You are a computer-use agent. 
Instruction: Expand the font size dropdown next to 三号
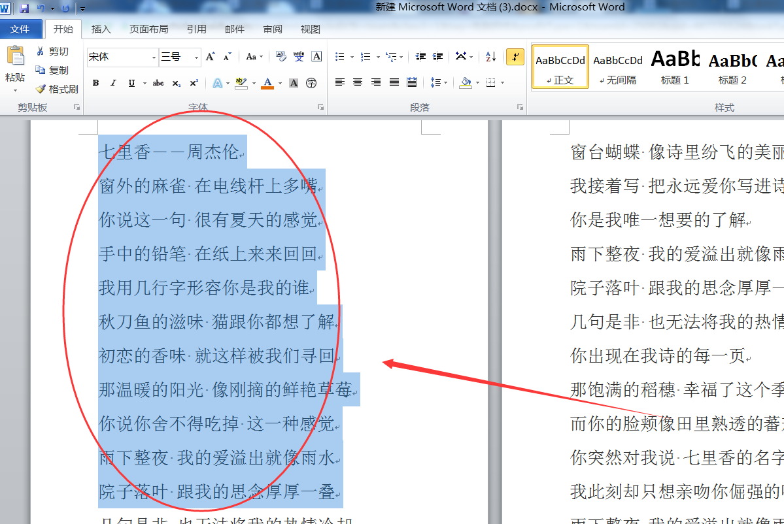(x=197, y=57)
